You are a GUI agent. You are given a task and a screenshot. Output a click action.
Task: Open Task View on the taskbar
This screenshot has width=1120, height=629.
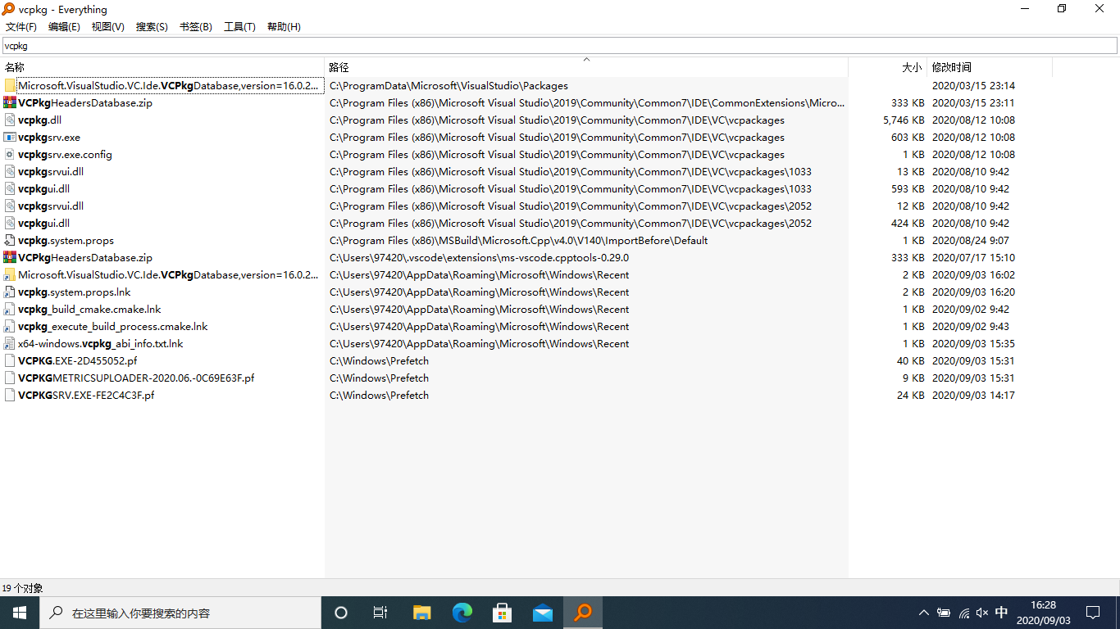tap(380, 613)
